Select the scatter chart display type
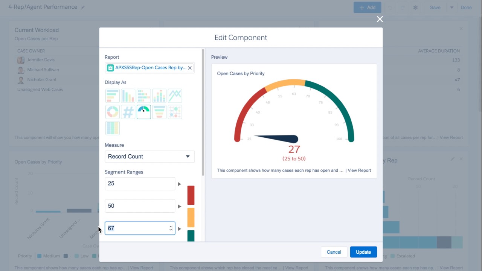 (175, 112)
